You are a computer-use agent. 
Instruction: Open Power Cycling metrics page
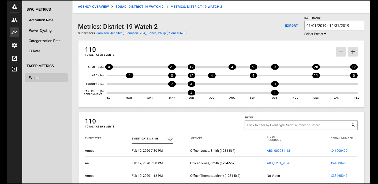pyautogui.click(x=40, y=30)
